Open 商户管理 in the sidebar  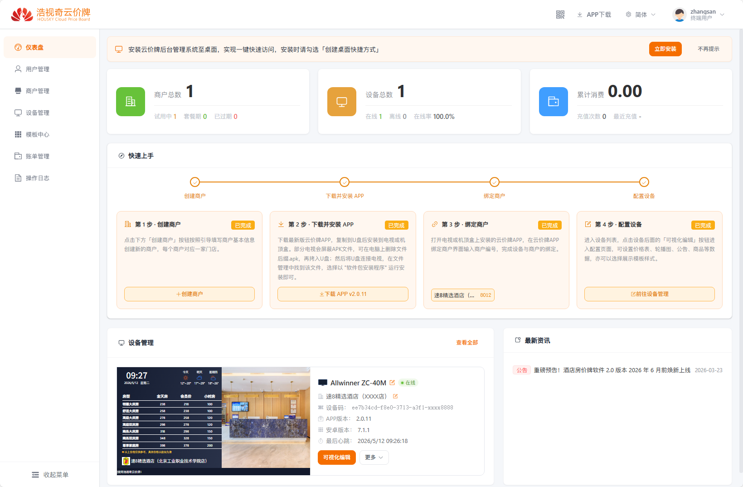tap(50, 91)
